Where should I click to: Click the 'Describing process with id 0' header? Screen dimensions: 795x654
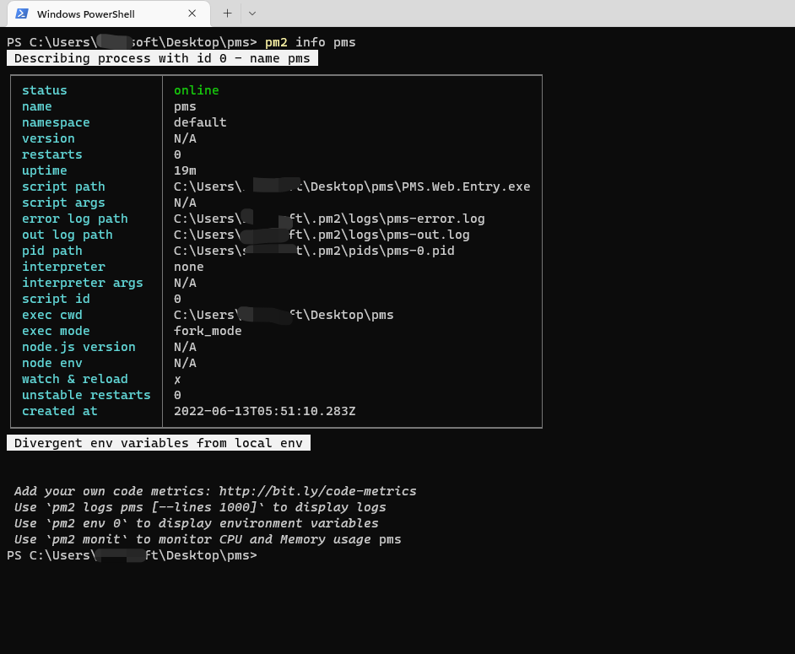coord(162,58)
